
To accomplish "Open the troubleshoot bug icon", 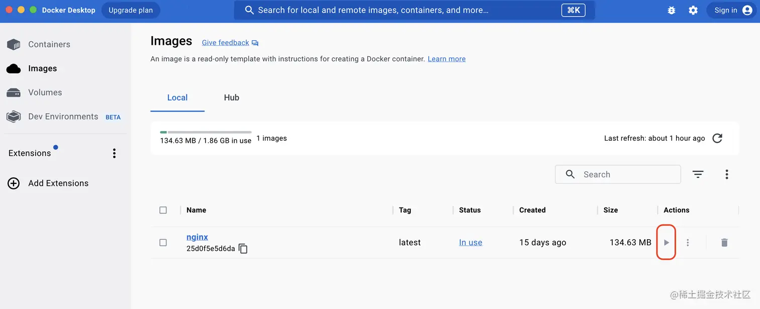I will [x=672, y=10].
